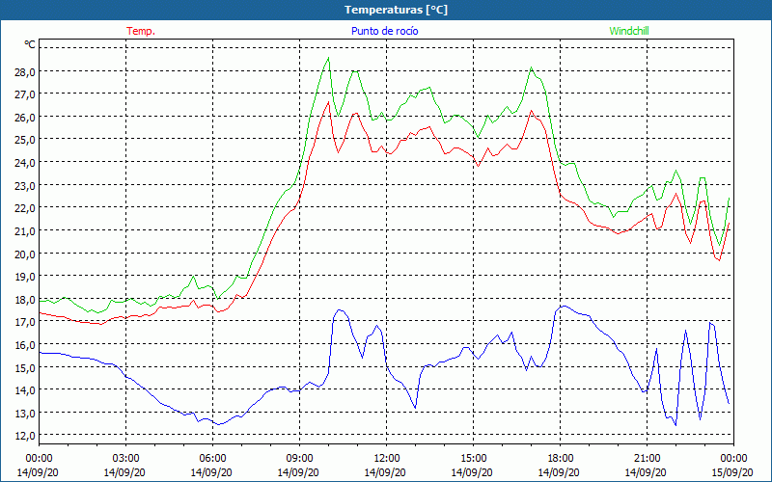The width and height of the screenshot is (772, 482).
Task: Click the 21:00 time label
Action: point(647,459)
